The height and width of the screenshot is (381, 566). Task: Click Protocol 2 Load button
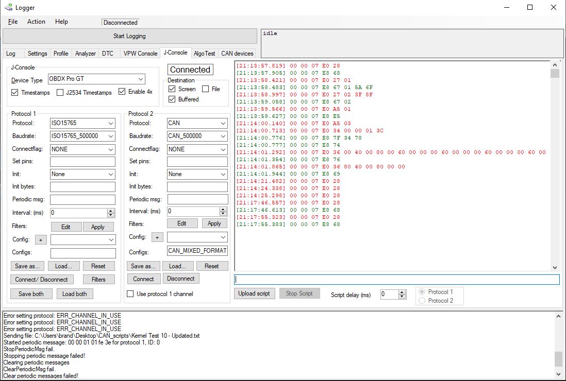click(177, 266)
